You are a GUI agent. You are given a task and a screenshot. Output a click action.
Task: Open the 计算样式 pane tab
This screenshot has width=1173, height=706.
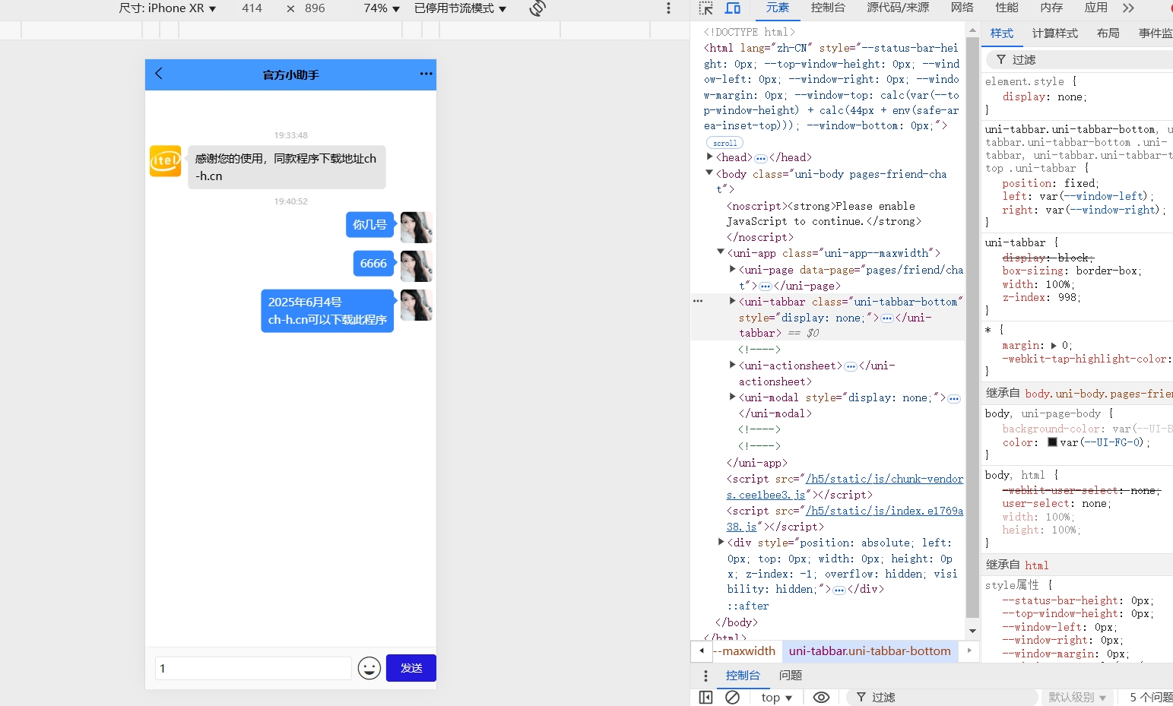click(1055, 33)
